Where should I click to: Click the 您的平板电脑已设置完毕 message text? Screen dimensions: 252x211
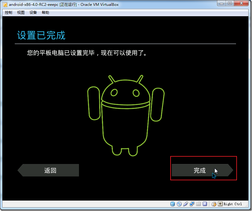[x=87, y=53]
